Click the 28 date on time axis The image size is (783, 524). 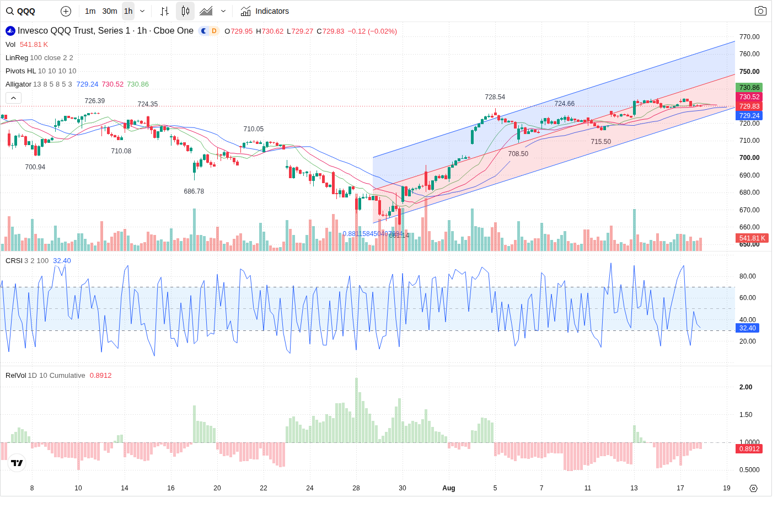(356, 488)
